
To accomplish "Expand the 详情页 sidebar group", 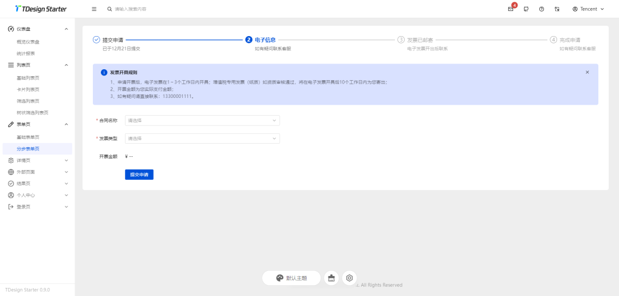I will tap(37, 160).
